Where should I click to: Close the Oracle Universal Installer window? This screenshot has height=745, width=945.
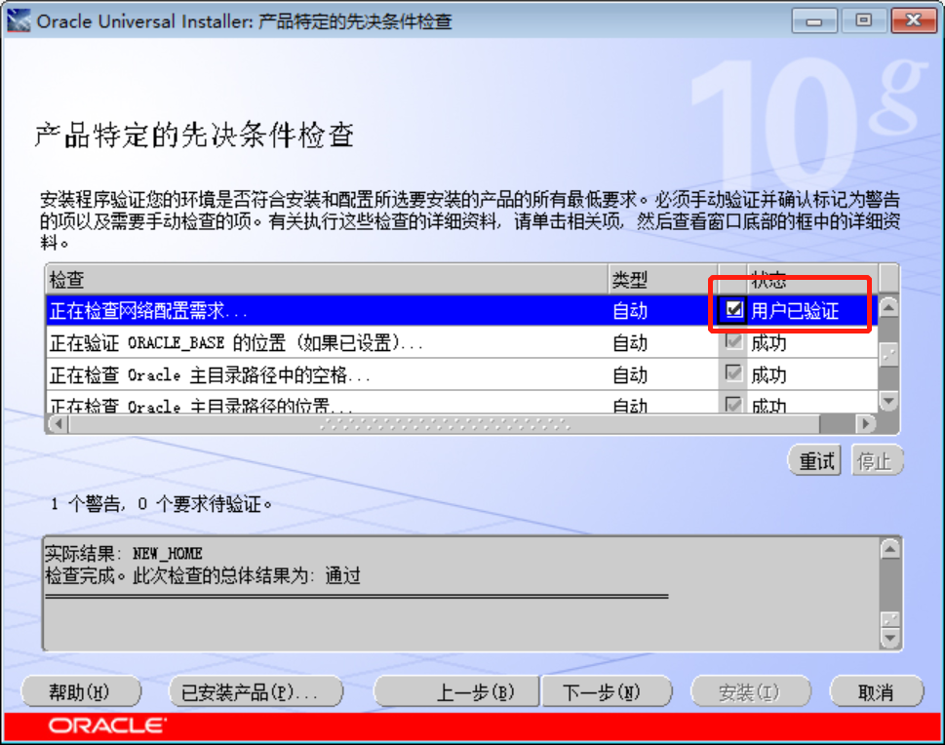tap(913, 21)
